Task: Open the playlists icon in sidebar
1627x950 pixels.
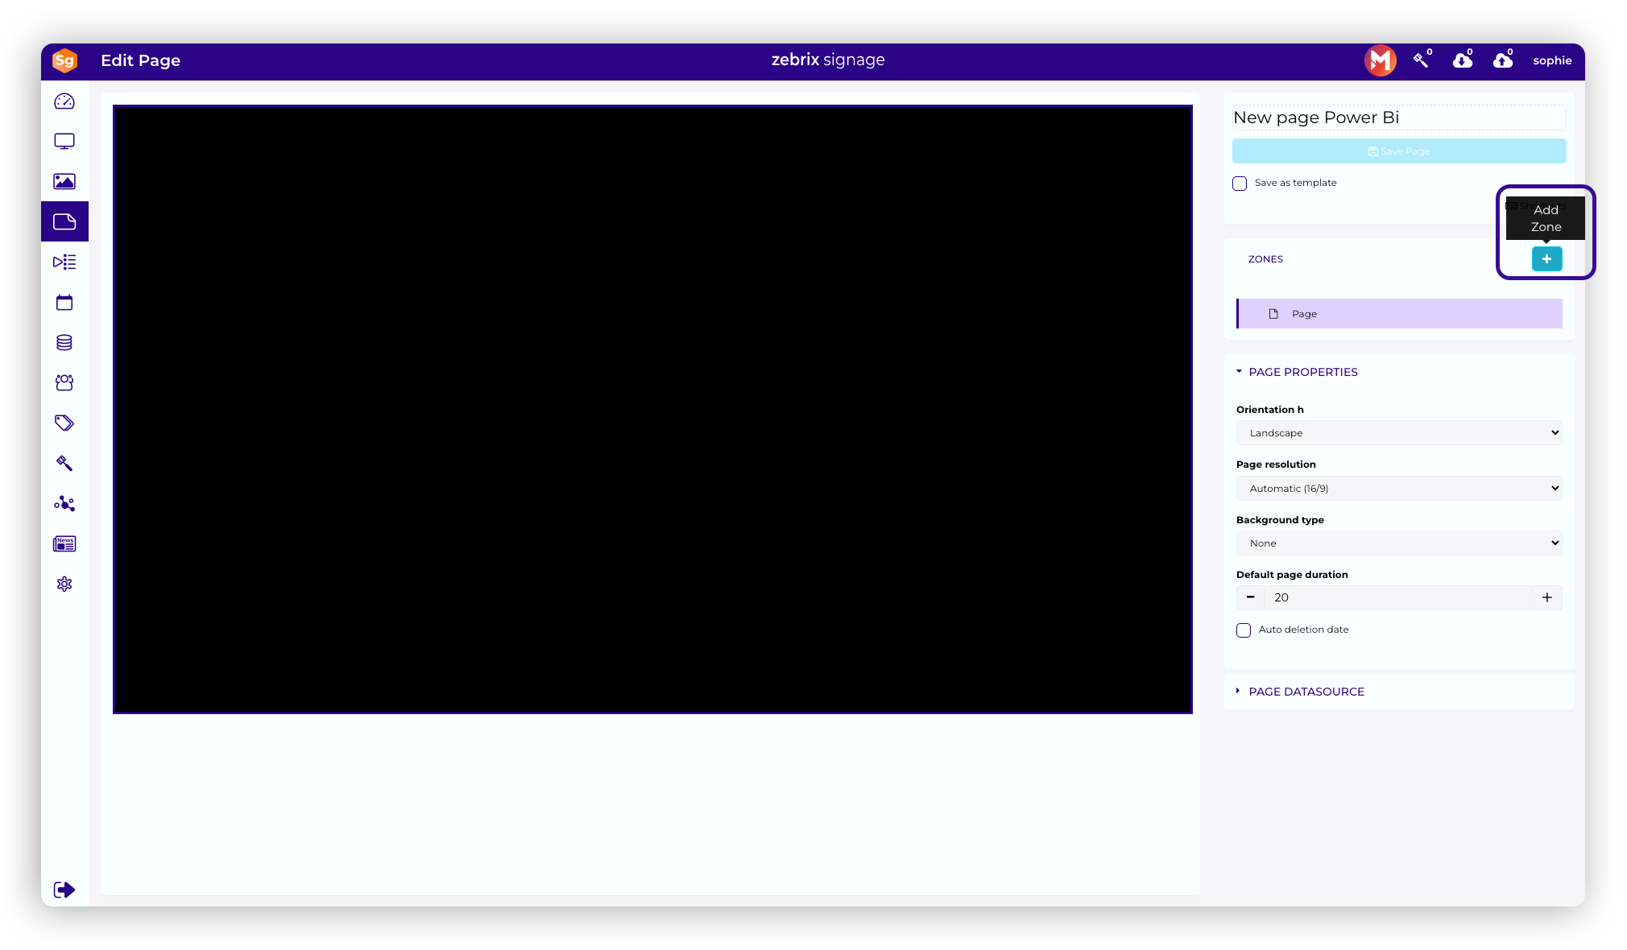Action: (x=64, y=262)
